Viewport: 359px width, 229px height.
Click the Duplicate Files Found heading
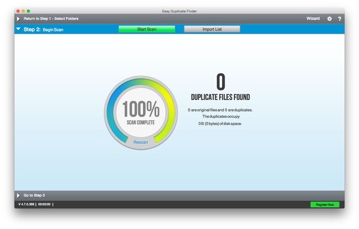[220, 97]
